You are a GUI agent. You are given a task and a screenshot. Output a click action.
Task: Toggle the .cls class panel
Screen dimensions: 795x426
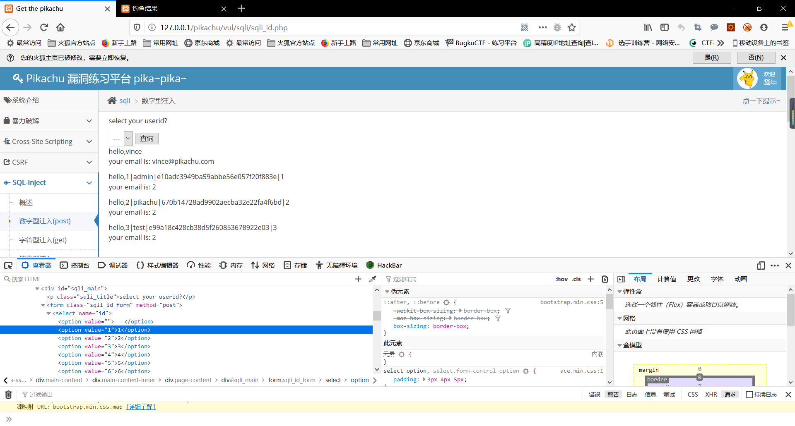pyautogui.click(x=576, y=279)
